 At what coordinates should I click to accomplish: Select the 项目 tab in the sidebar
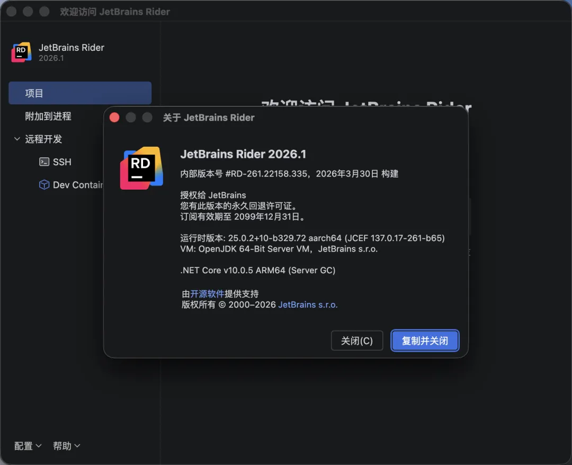(x=80, y=93)
